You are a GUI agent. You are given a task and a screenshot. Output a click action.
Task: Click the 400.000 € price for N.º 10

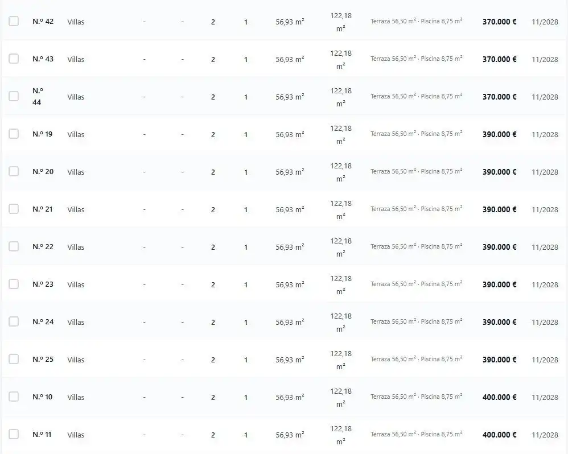(x=499, y=397)
